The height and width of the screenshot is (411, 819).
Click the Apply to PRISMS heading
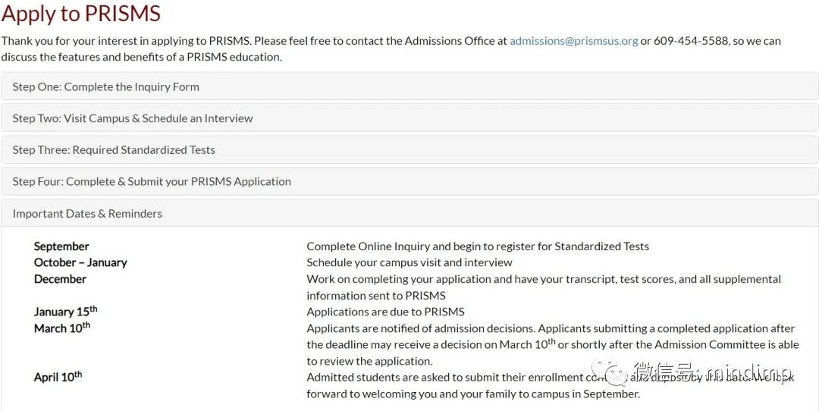tap(81, 13)
